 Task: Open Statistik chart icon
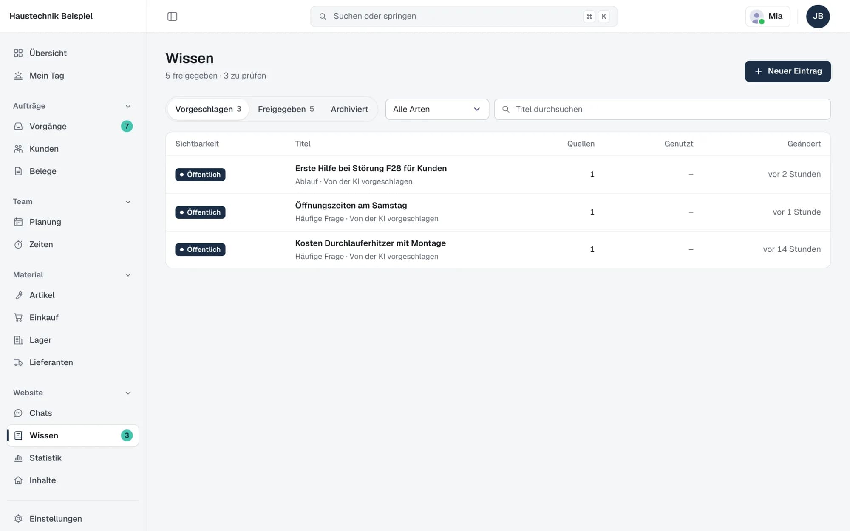(18, 458)
